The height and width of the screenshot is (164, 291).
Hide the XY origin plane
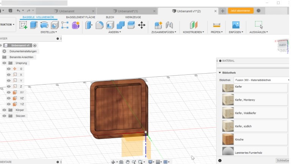(8, 92)
